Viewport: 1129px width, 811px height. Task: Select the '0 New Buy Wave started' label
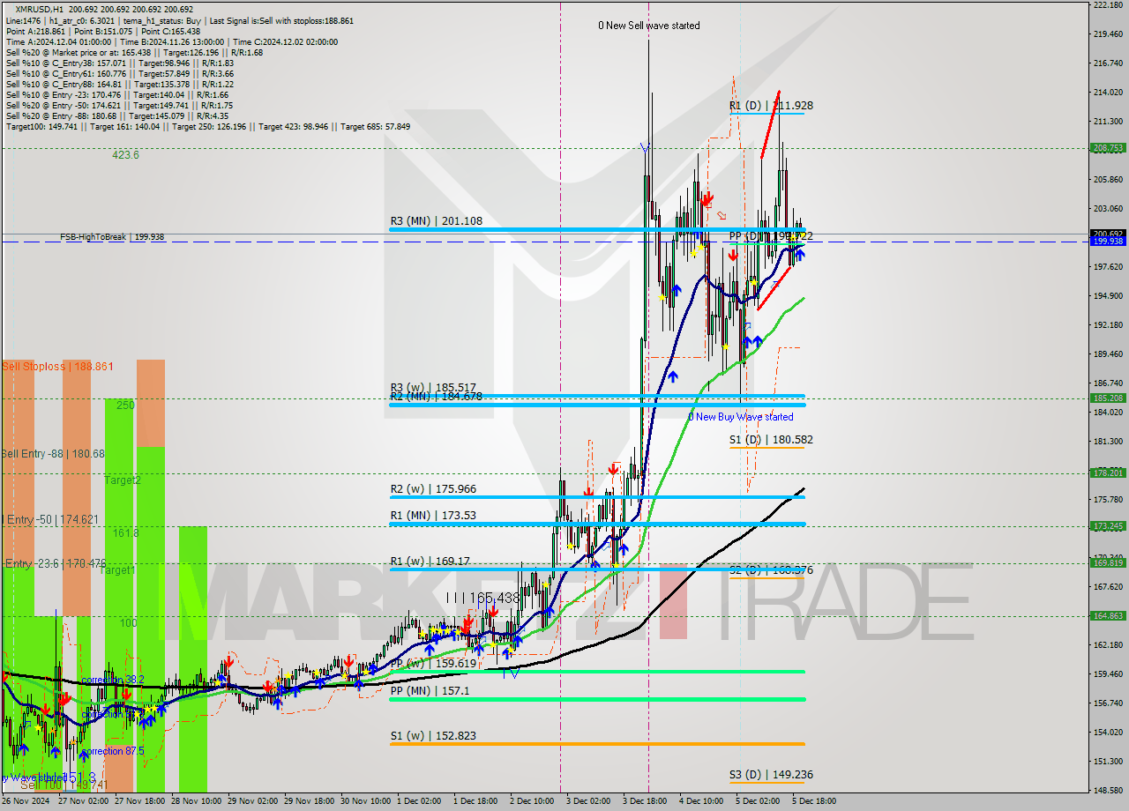click(741, 417)
